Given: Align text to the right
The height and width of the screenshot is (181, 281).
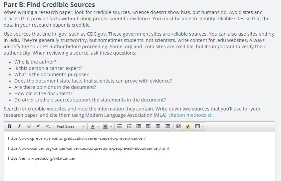Looking at the screenshot, I should click(168, 126).
